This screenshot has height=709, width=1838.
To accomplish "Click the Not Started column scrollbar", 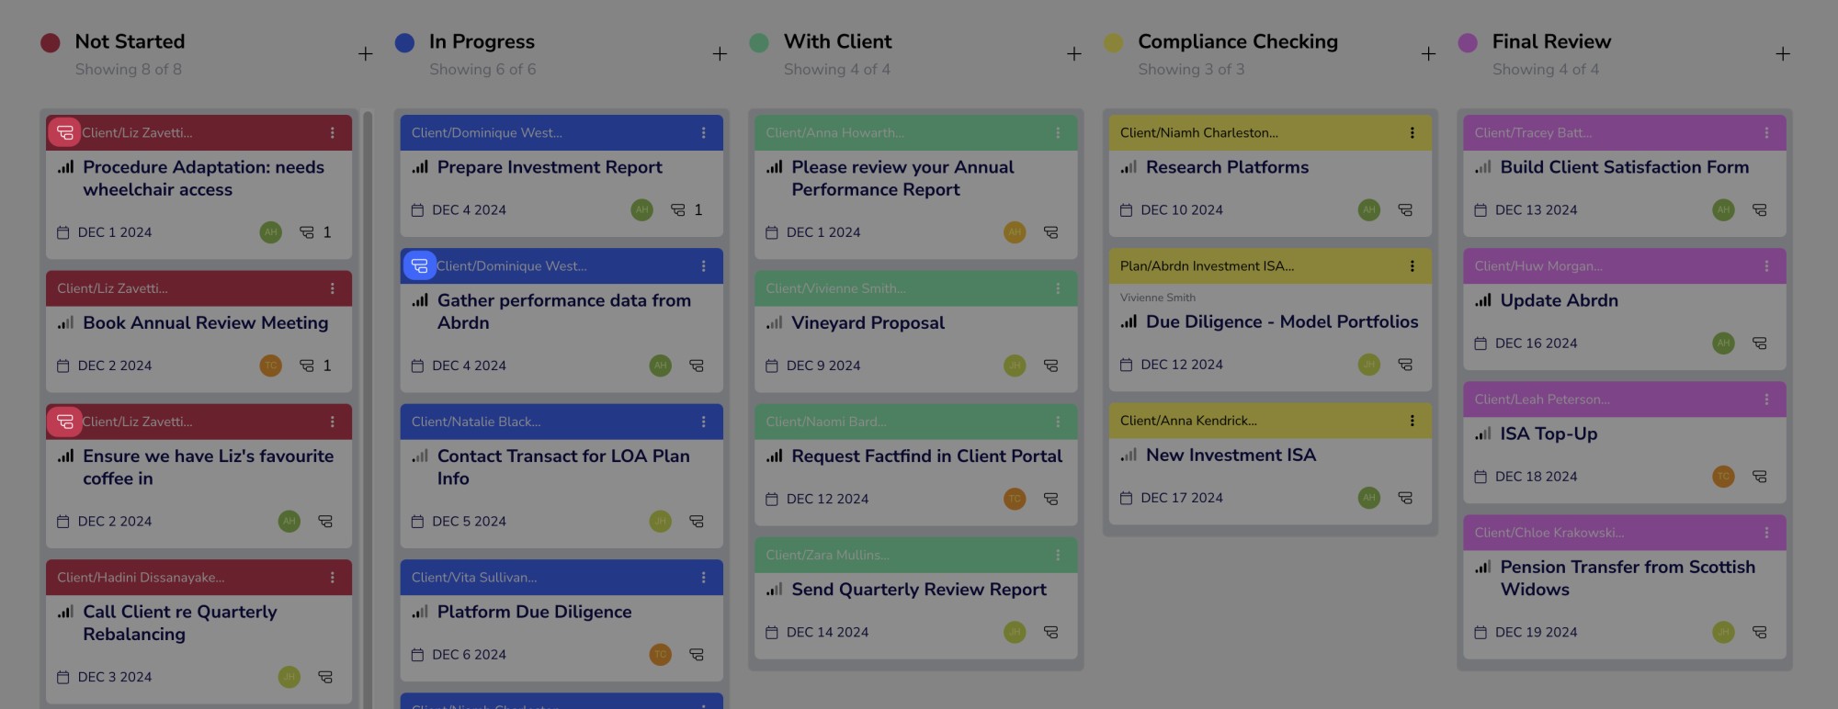I will point(368,404).
